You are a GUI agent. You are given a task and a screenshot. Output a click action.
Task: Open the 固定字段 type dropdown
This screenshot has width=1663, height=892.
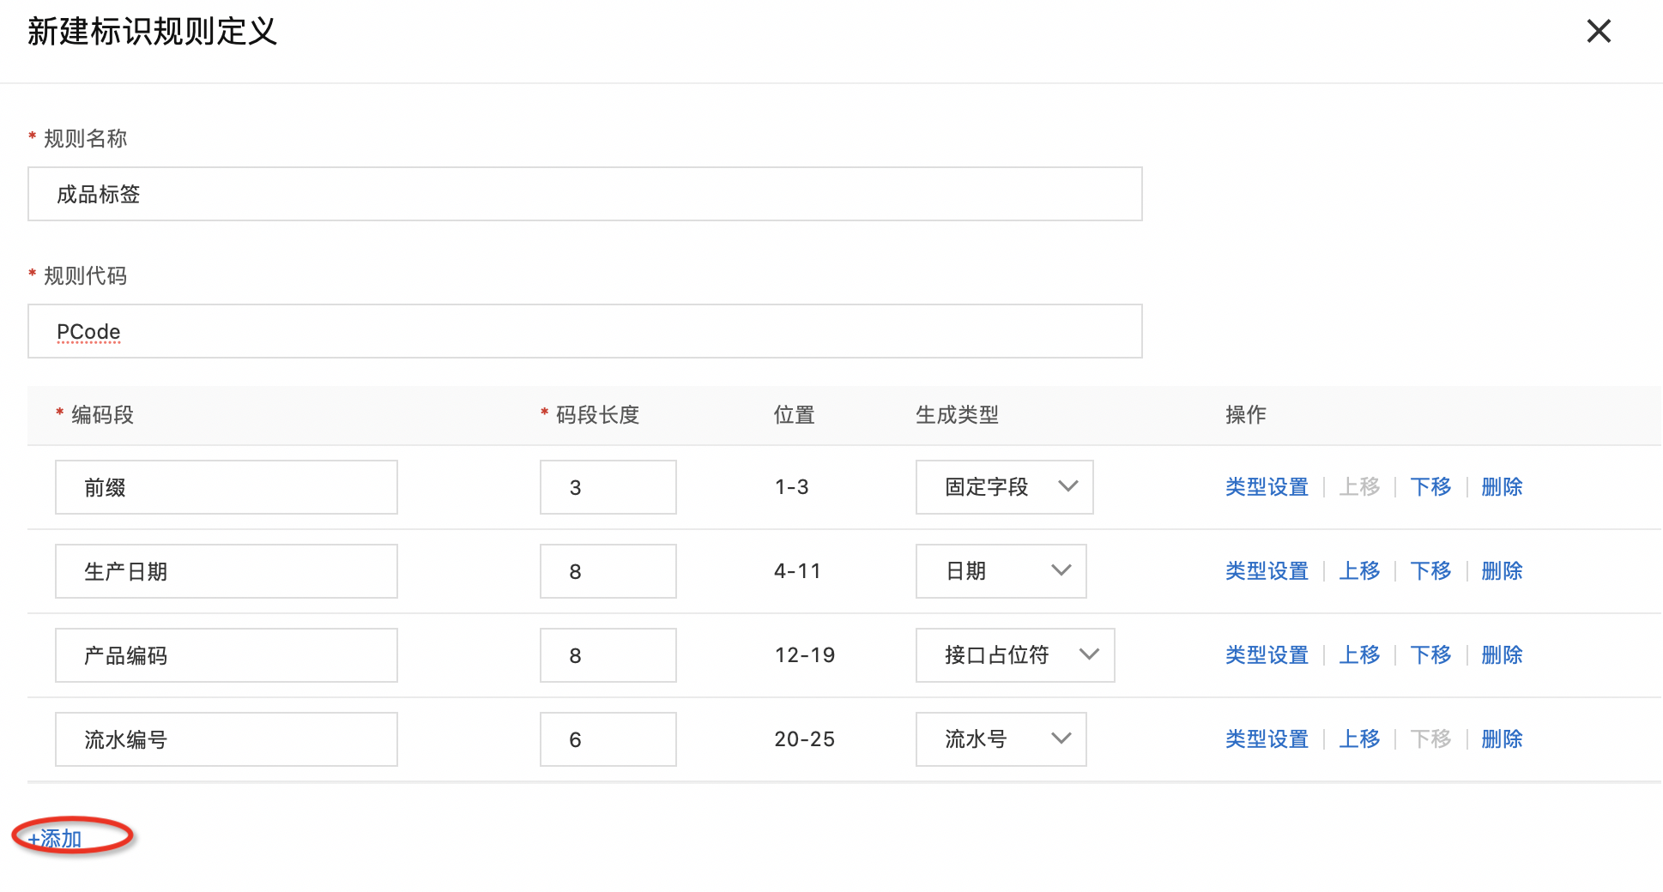(1005, 487)
